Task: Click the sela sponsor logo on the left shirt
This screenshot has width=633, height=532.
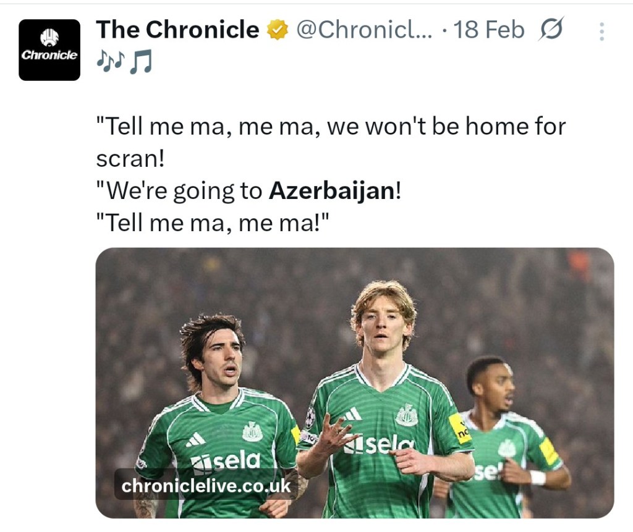Action: [226, 460]
